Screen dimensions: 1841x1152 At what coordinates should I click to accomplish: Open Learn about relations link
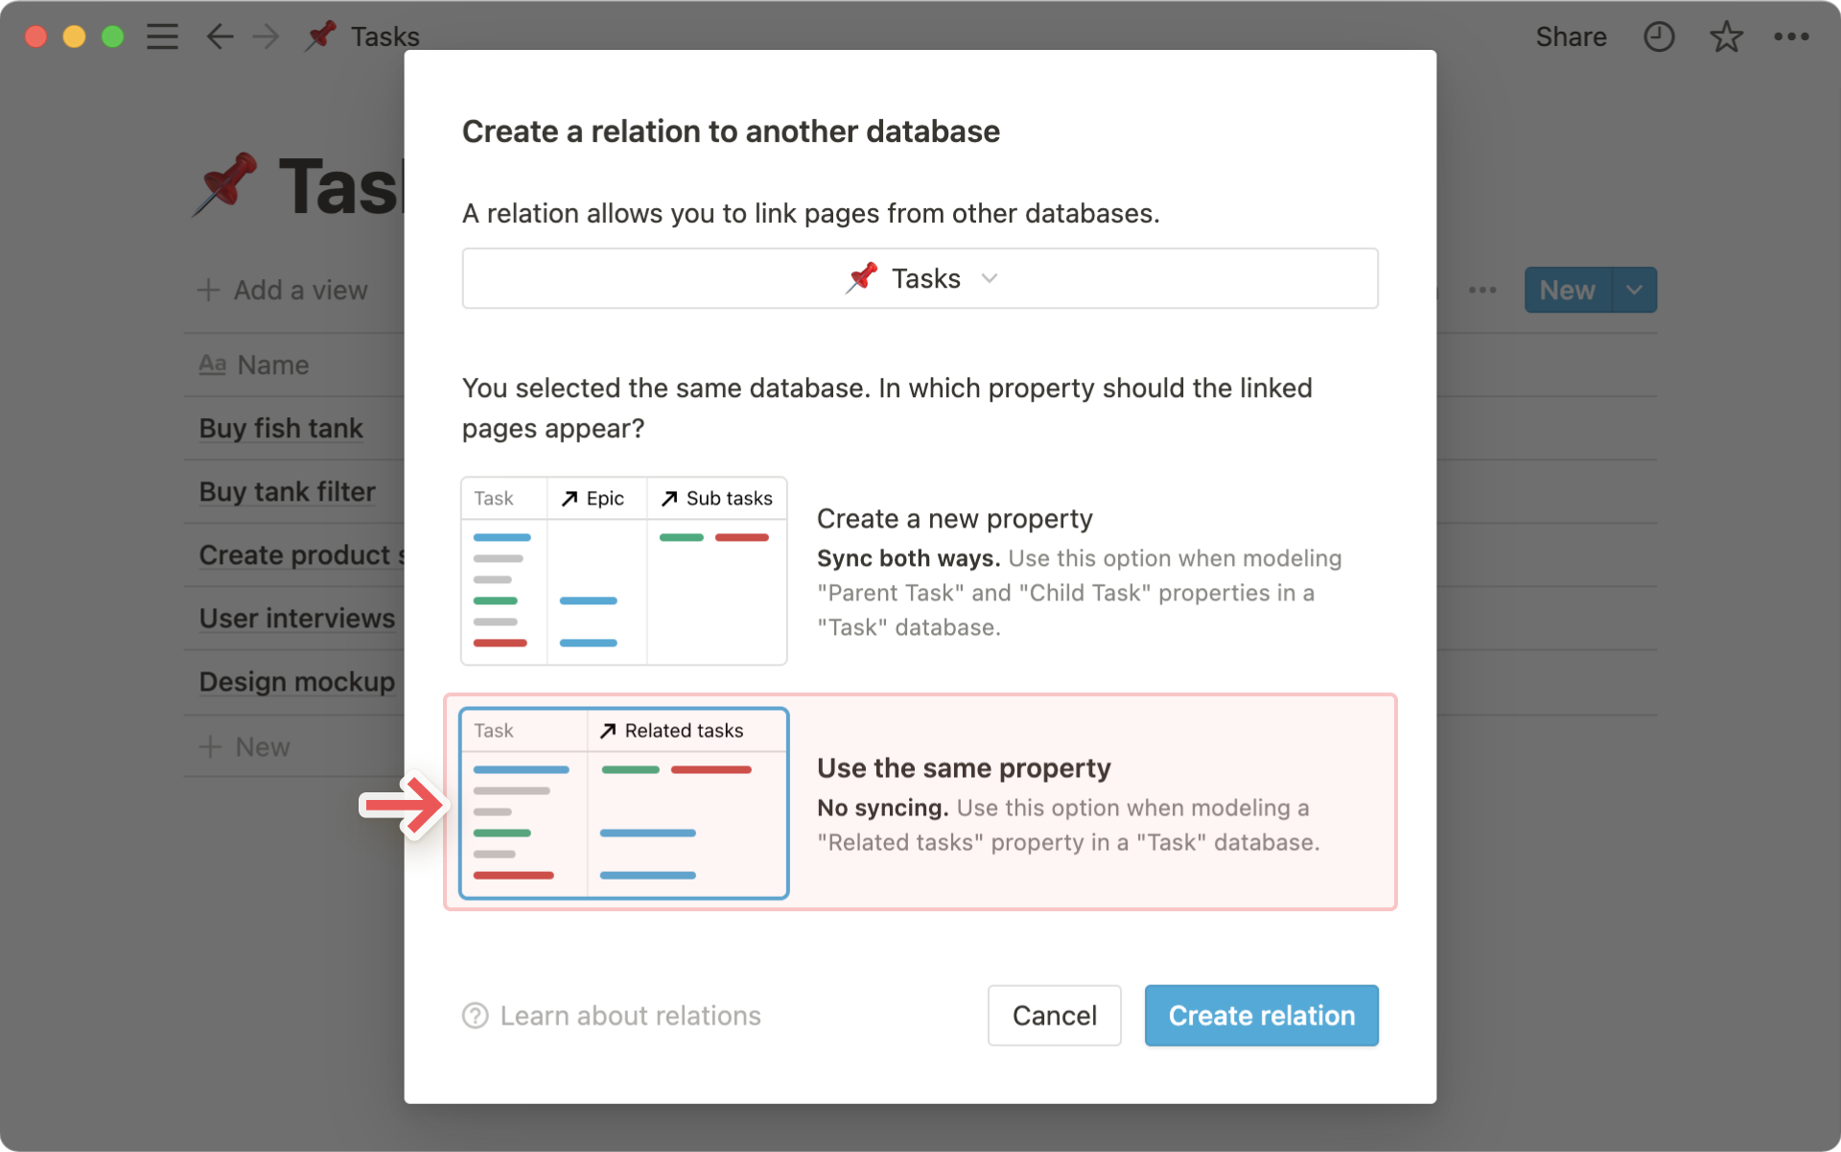630,1016
